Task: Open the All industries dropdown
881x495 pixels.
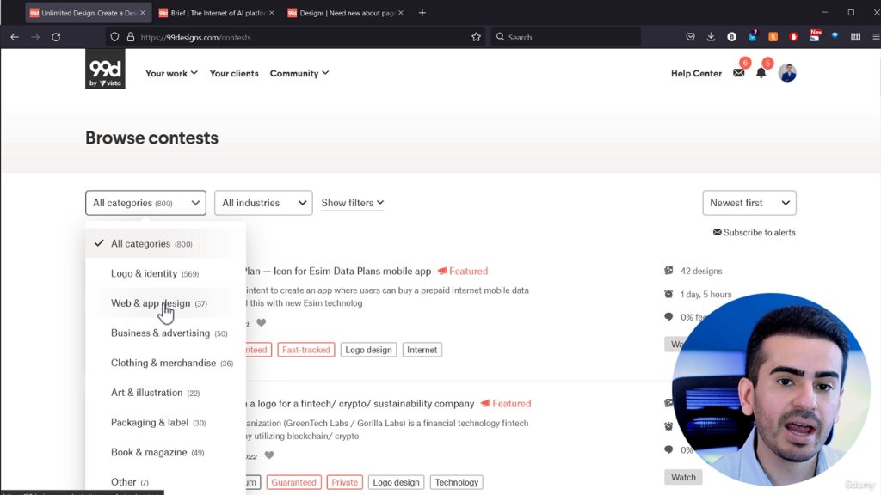Action: [x=263, y=203]
